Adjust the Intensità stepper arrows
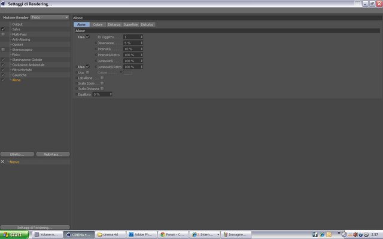The height and width of the screenshot is (239, 383). tap(141, 49)
